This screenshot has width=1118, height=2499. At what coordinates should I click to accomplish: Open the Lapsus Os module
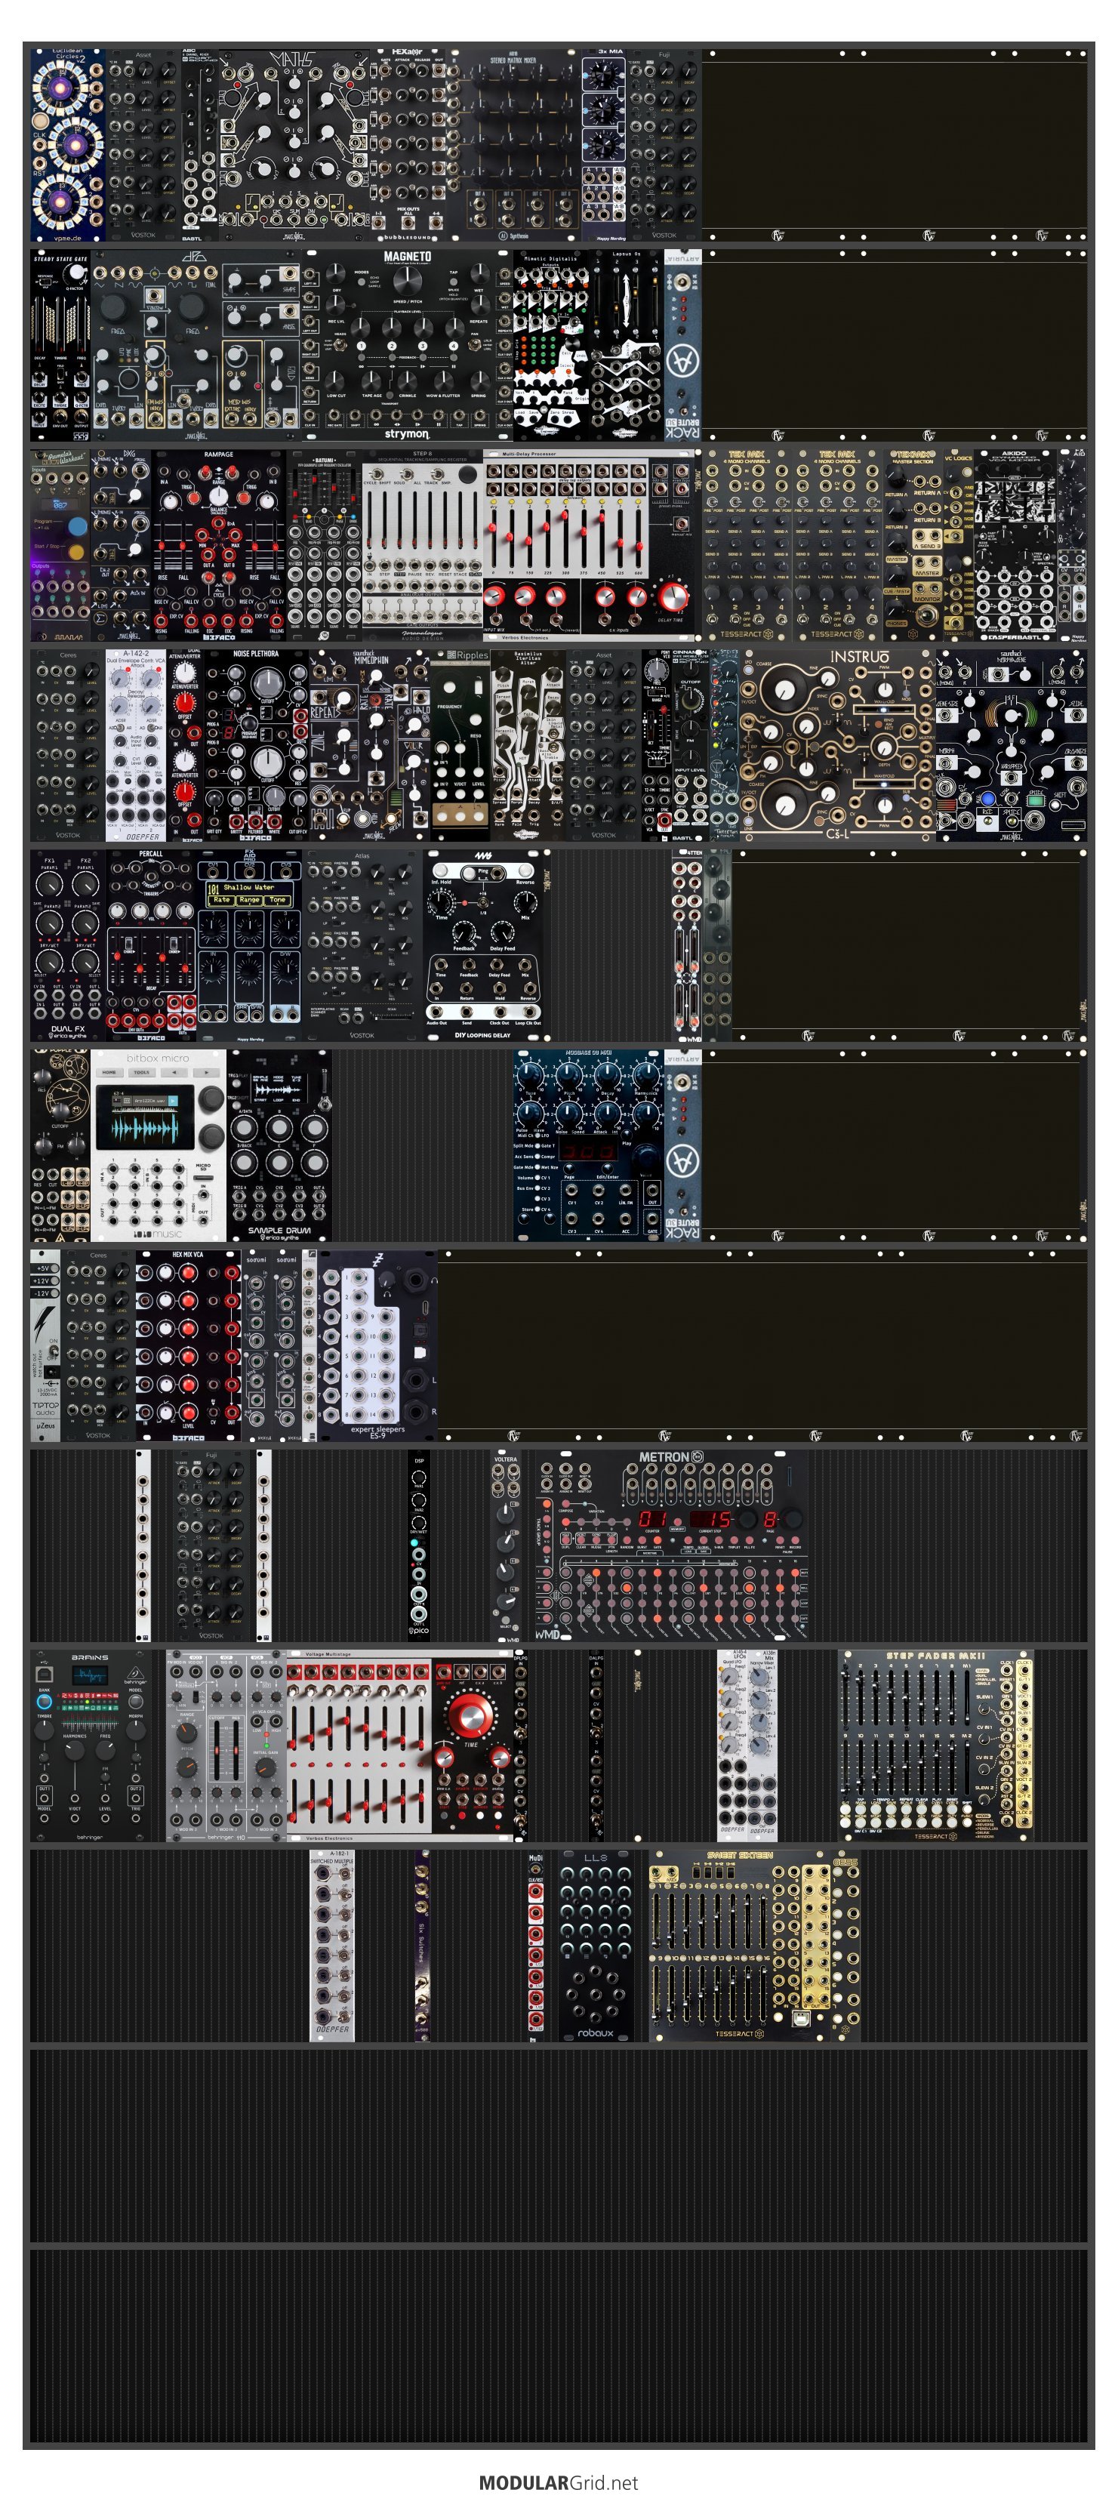click(x=627, y=345)
